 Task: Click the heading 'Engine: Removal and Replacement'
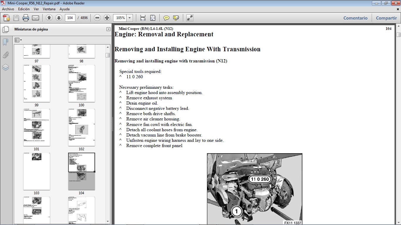tap(164, 34)
